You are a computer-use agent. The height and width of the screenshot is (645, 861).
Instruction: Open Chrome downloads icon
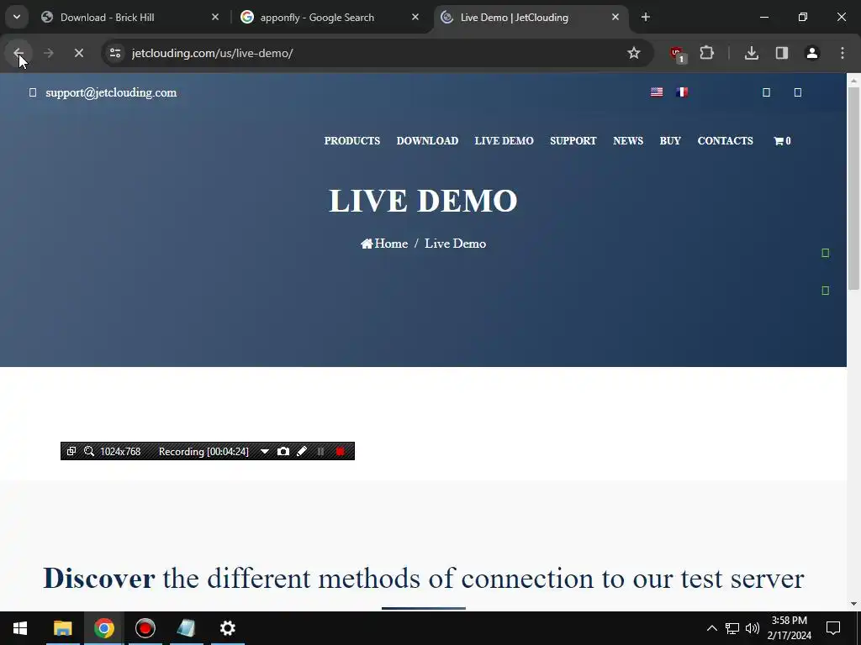coord(751,53)
